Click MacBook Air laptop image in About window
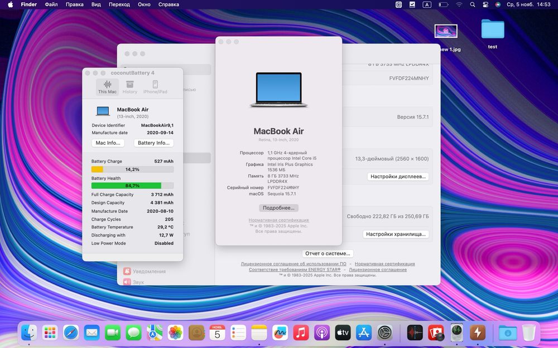The image size is (558, 348). click(x=278, y=90)
